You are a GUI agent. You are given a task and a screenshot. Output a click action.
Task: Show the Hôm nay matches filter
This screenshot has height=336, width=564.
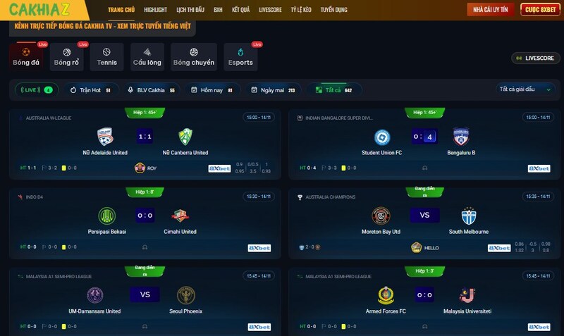(212, 90)
